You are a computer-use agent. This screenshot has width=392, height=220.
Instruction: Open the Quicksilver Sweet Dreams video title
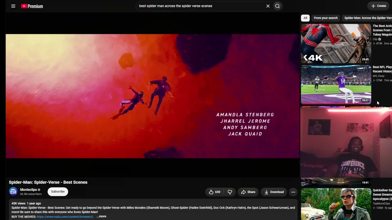pyautogui.click(x=382, y=195)
